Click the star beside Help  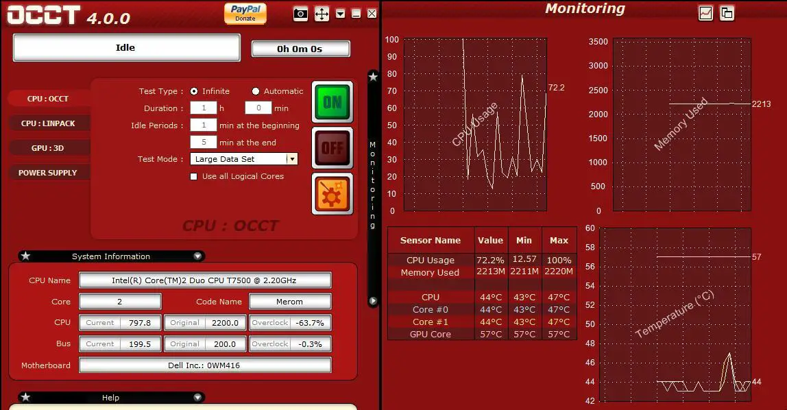[x=25, y=398]
